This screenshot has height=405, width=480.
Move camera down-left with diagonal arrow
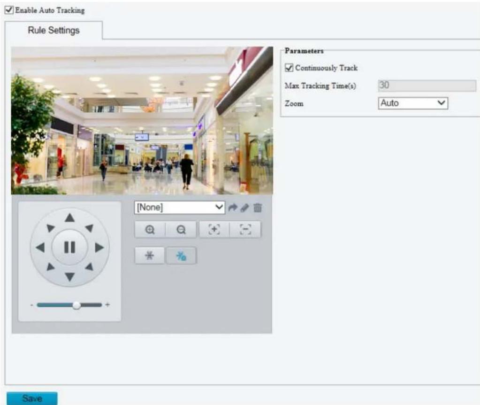pyautogui.click(x=50, y=267)
